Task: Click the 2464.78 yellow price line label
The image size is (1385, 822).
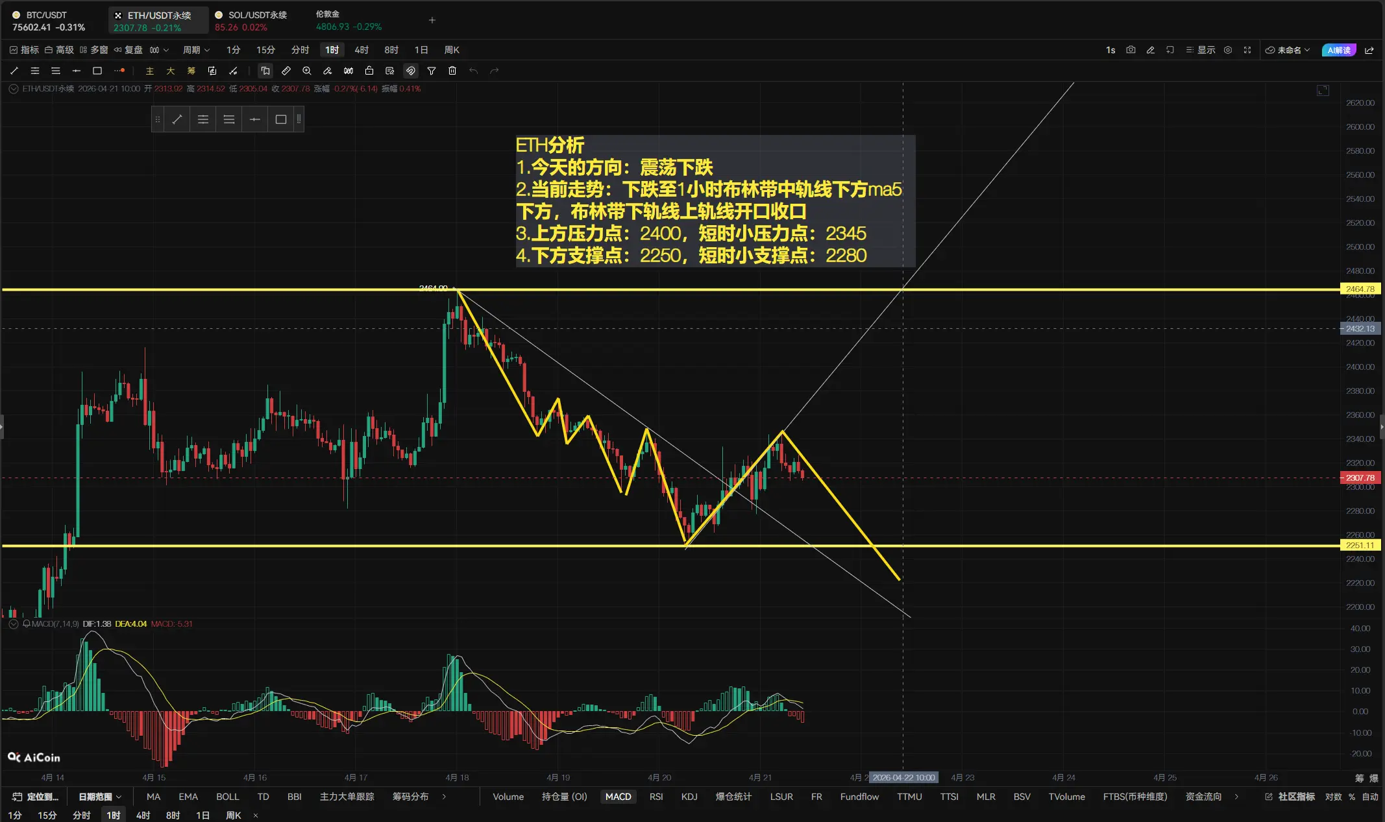Action: (1360, 289)
